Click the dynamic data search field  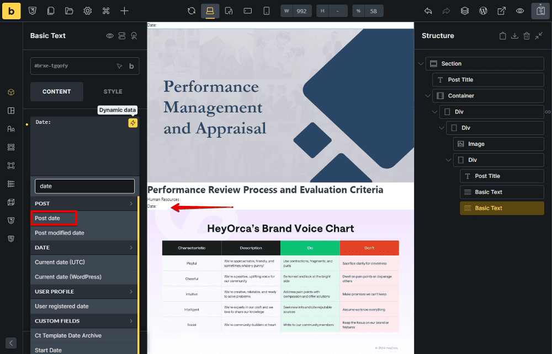coord(84,186)
